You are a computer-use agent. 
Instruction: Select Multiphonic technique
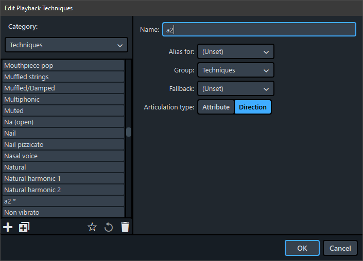click(x=63, y=100)
